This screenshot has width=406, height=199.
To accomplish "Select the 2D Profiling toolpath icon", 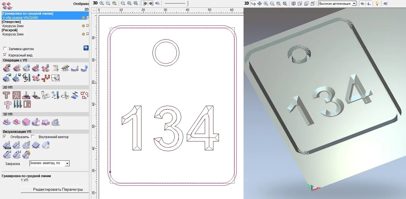I will 7,95.
